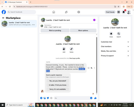This screenshot has width=134, height=107.
Task: Click the Search Facebook field
Action: (x=21, y=12)
